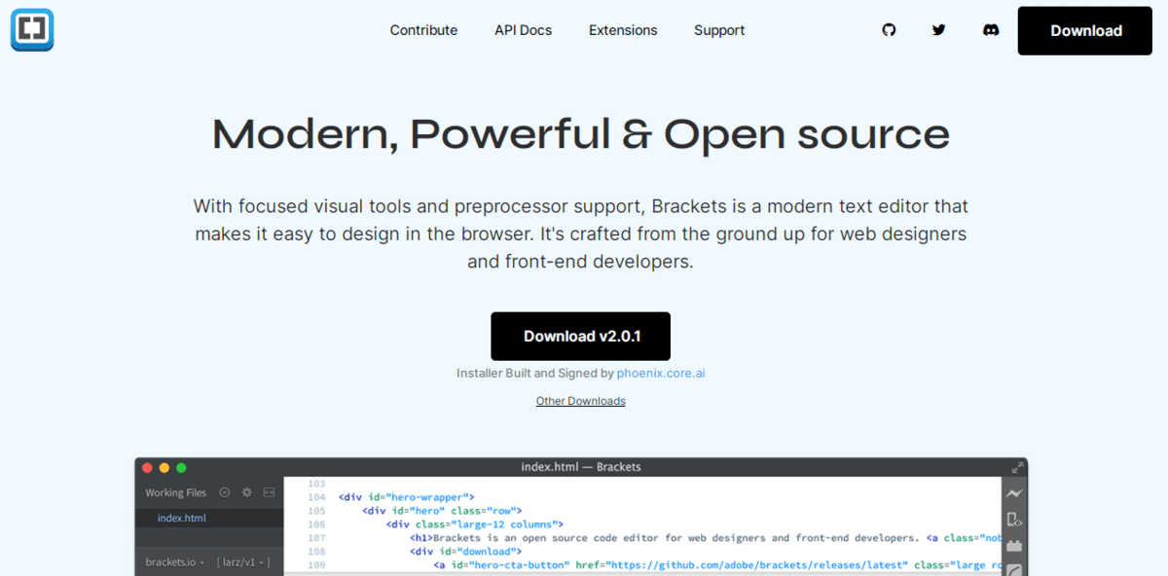Click the Brackets logo in the header
Viewport: 1168px width, 576px height.
click(x=32, y=29)
